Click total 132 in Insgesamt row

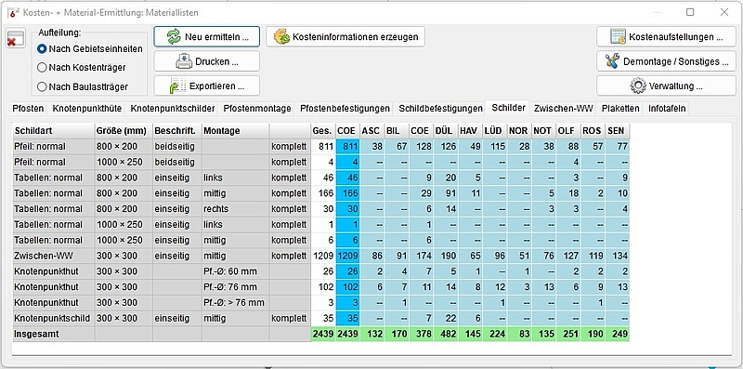(372, 334)
